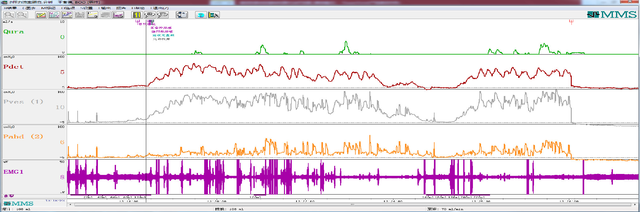
Task: Select the chart icon with a yellow diagonal line
Action: [x=92, y=15]
